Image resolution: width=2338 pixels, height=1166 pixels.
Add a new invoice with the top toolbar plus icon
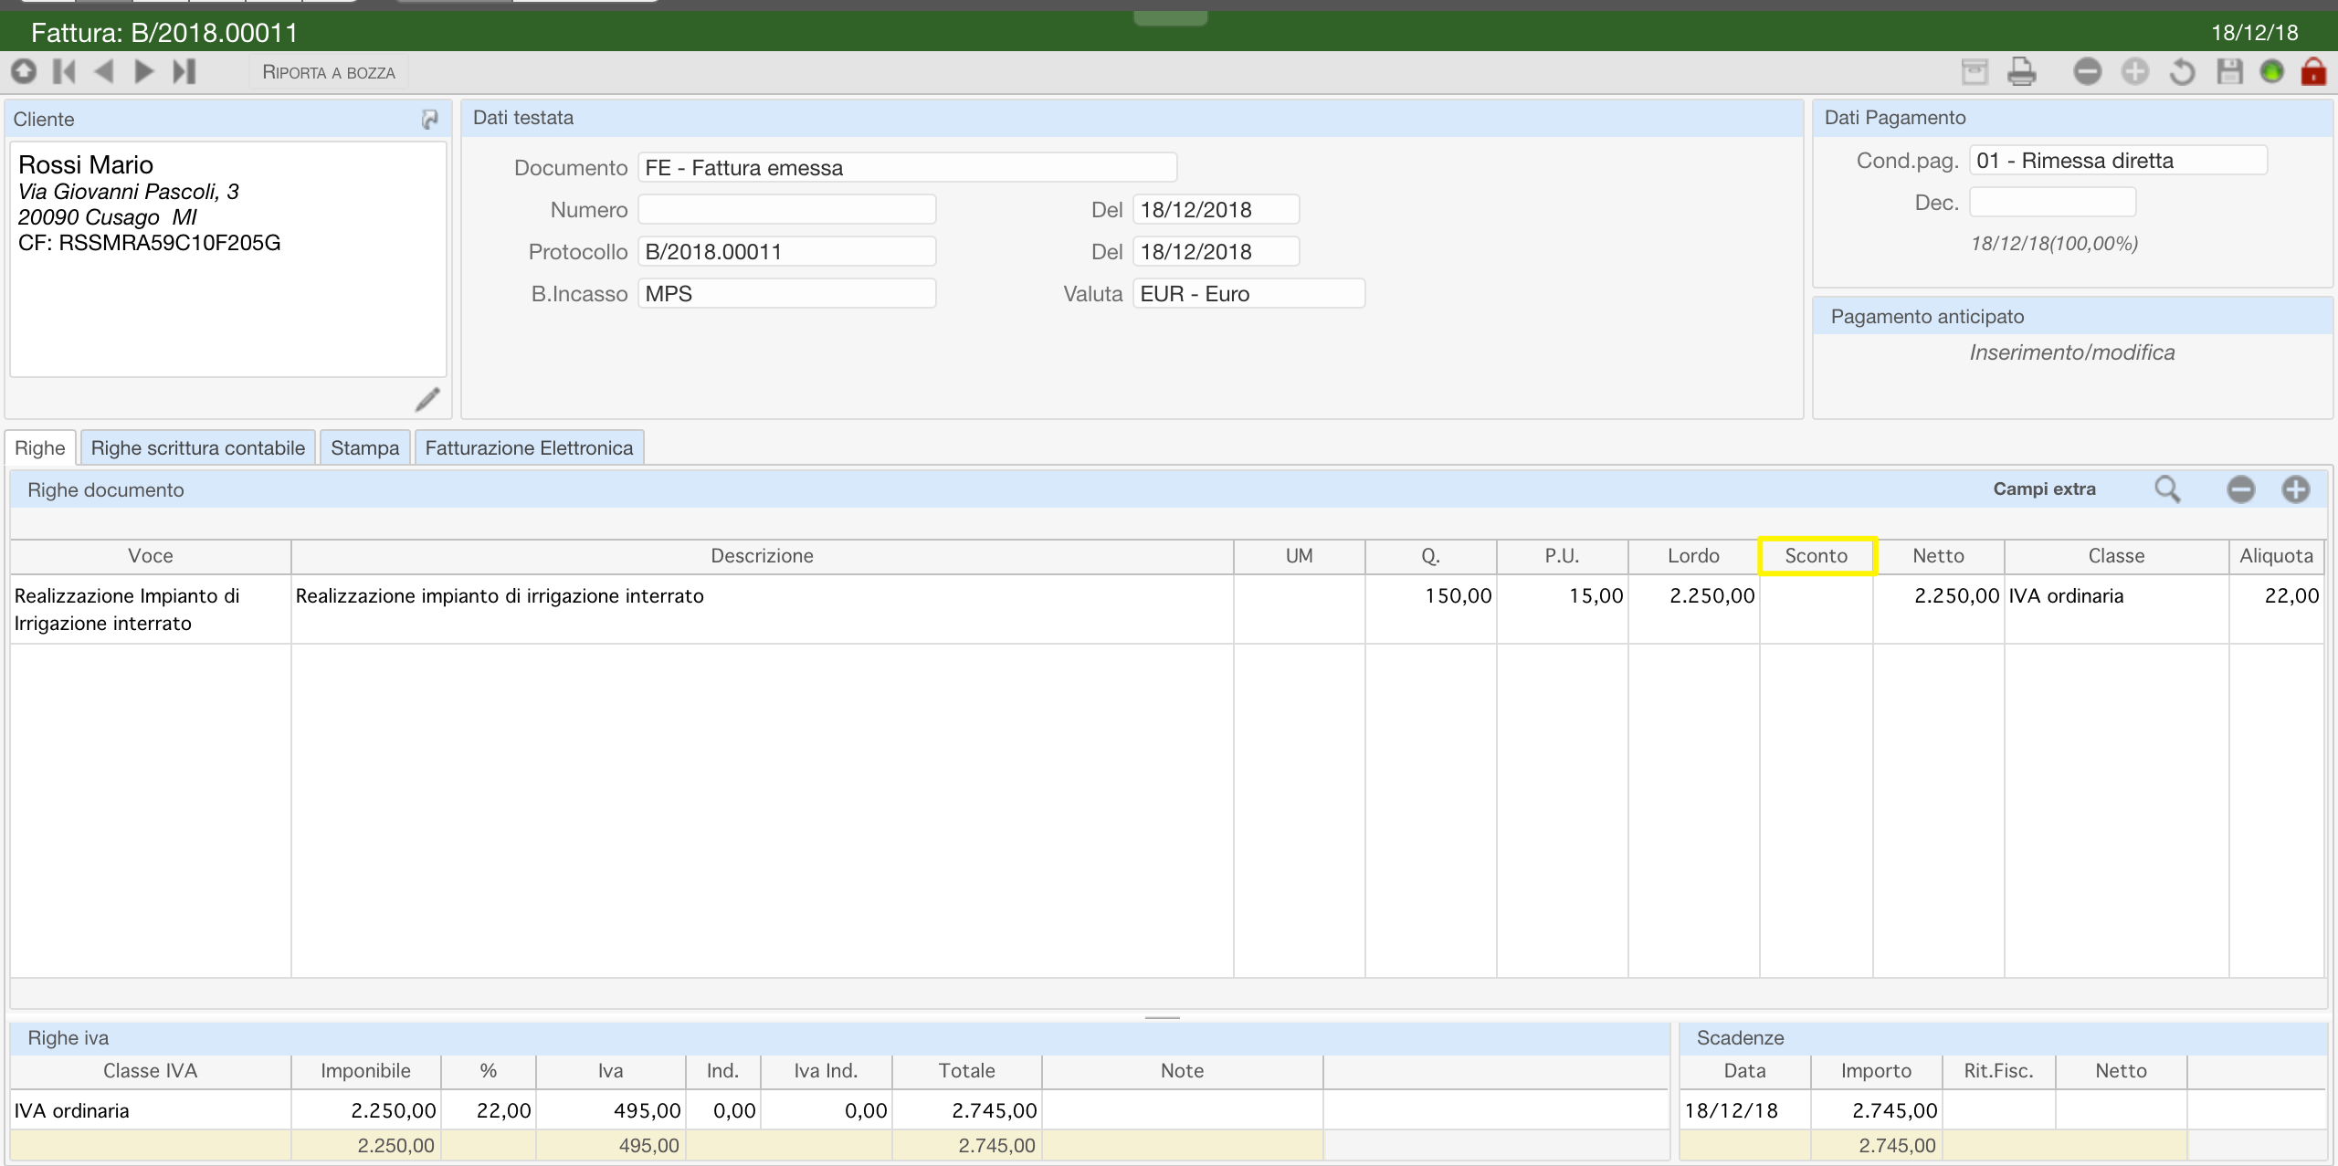(x=2134, y=71)
